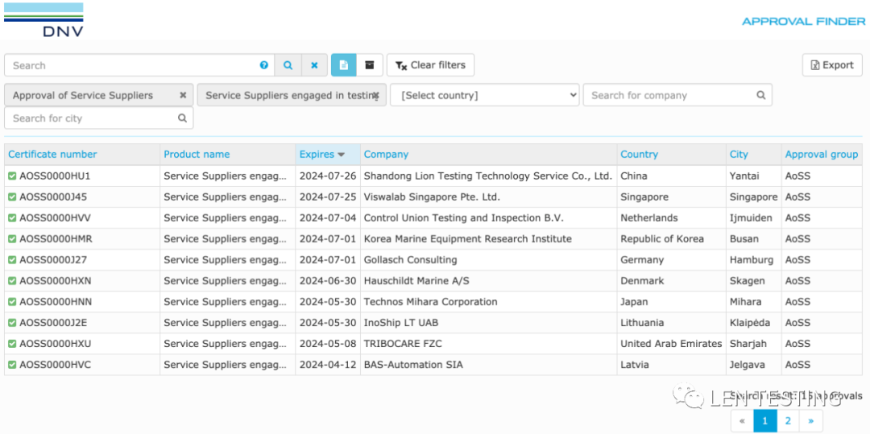Click Clear filters button
Image resolution: width=870 pixels, height=434 pixels.
point(430,65)
